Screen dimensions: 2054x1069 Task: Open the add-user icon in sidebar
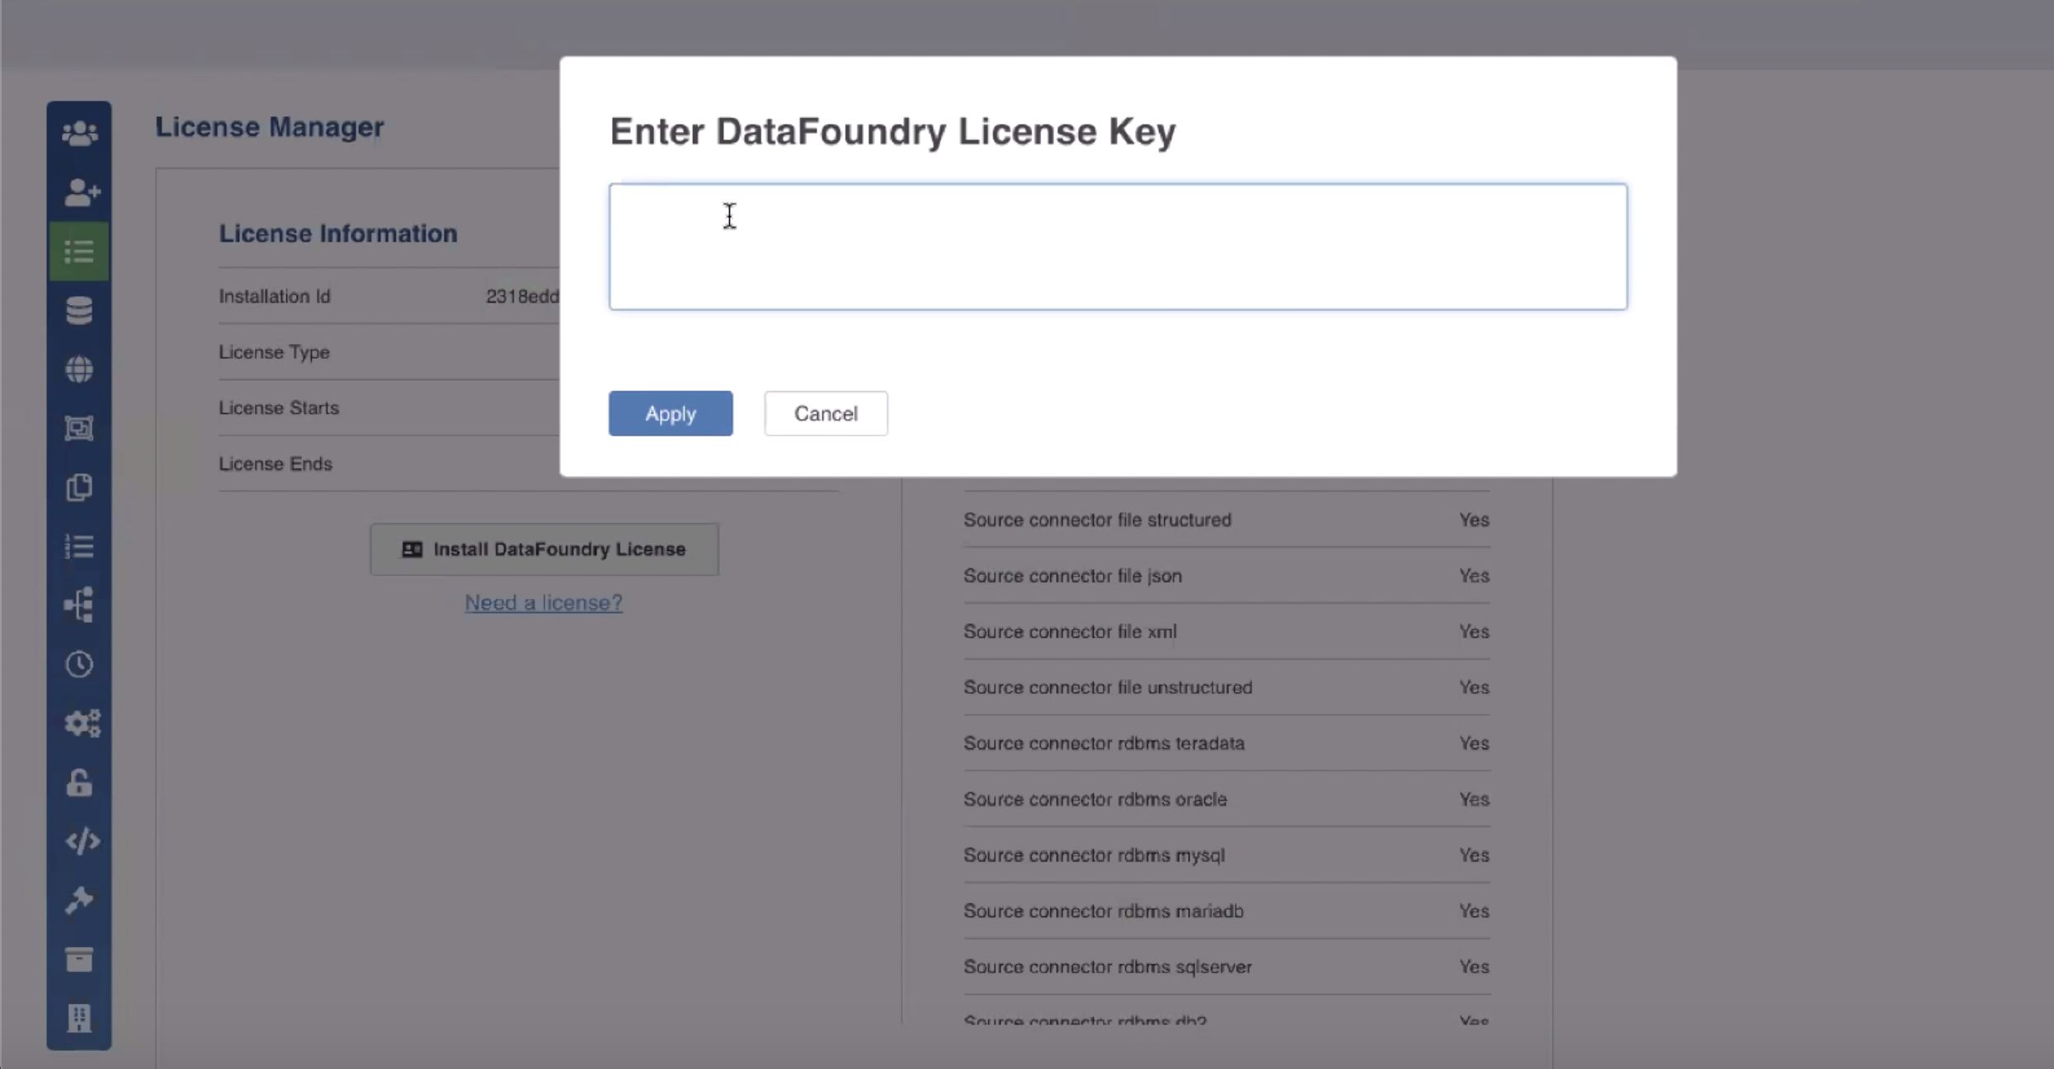pos(81,193)
